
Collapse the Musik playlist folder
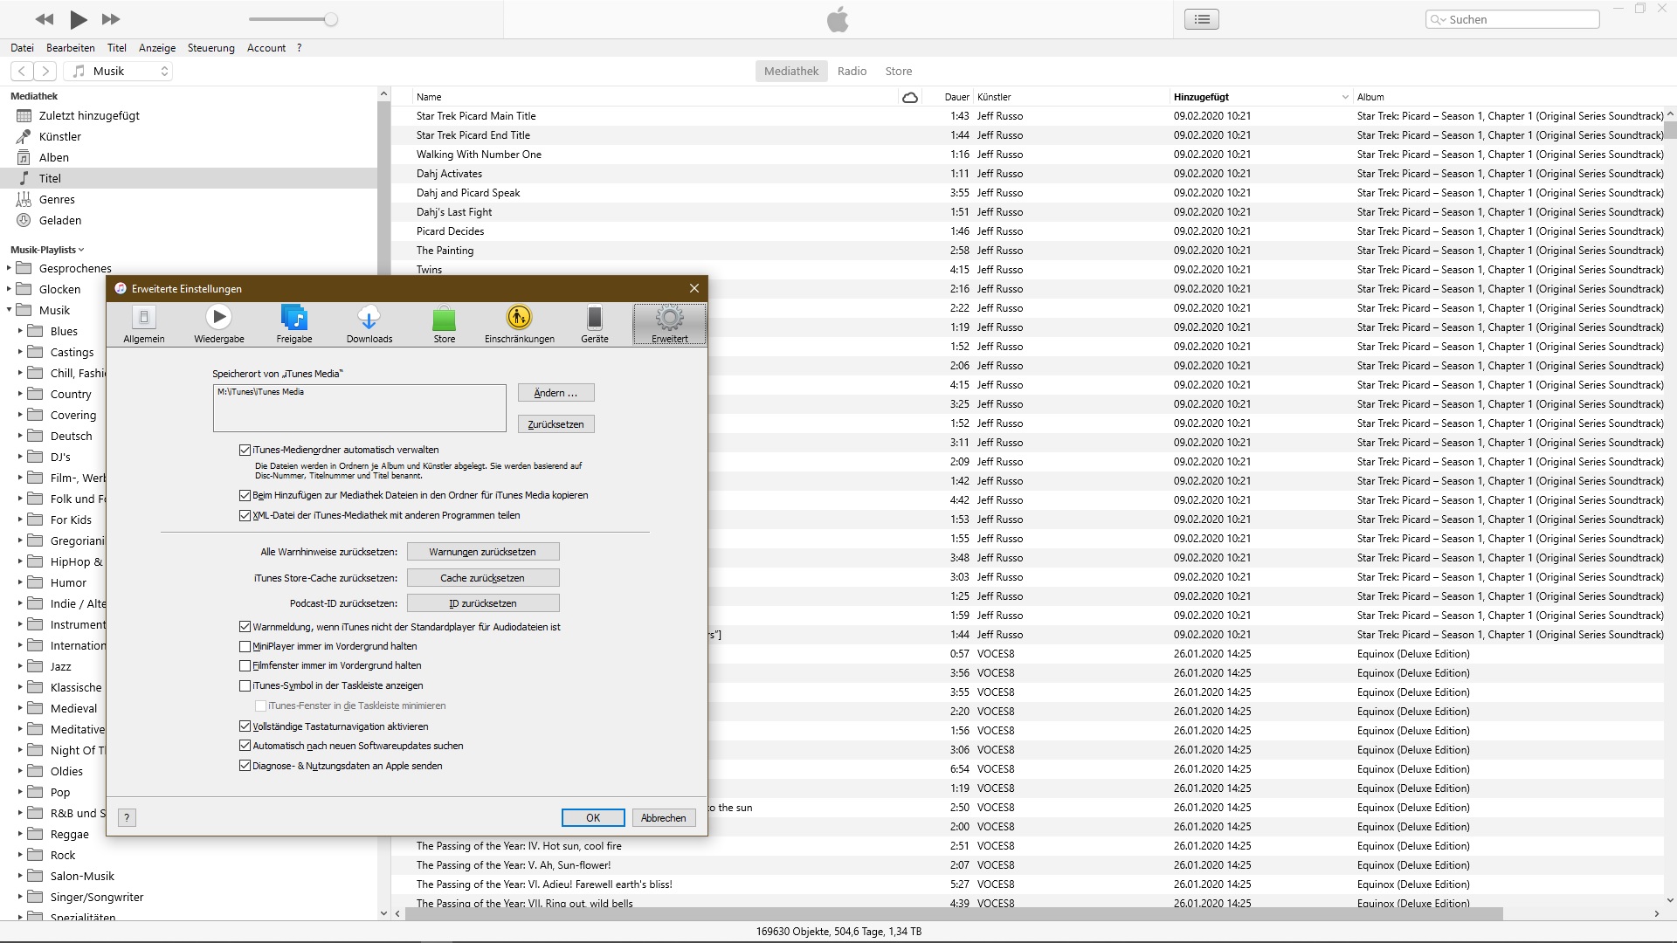pos(10,310)
